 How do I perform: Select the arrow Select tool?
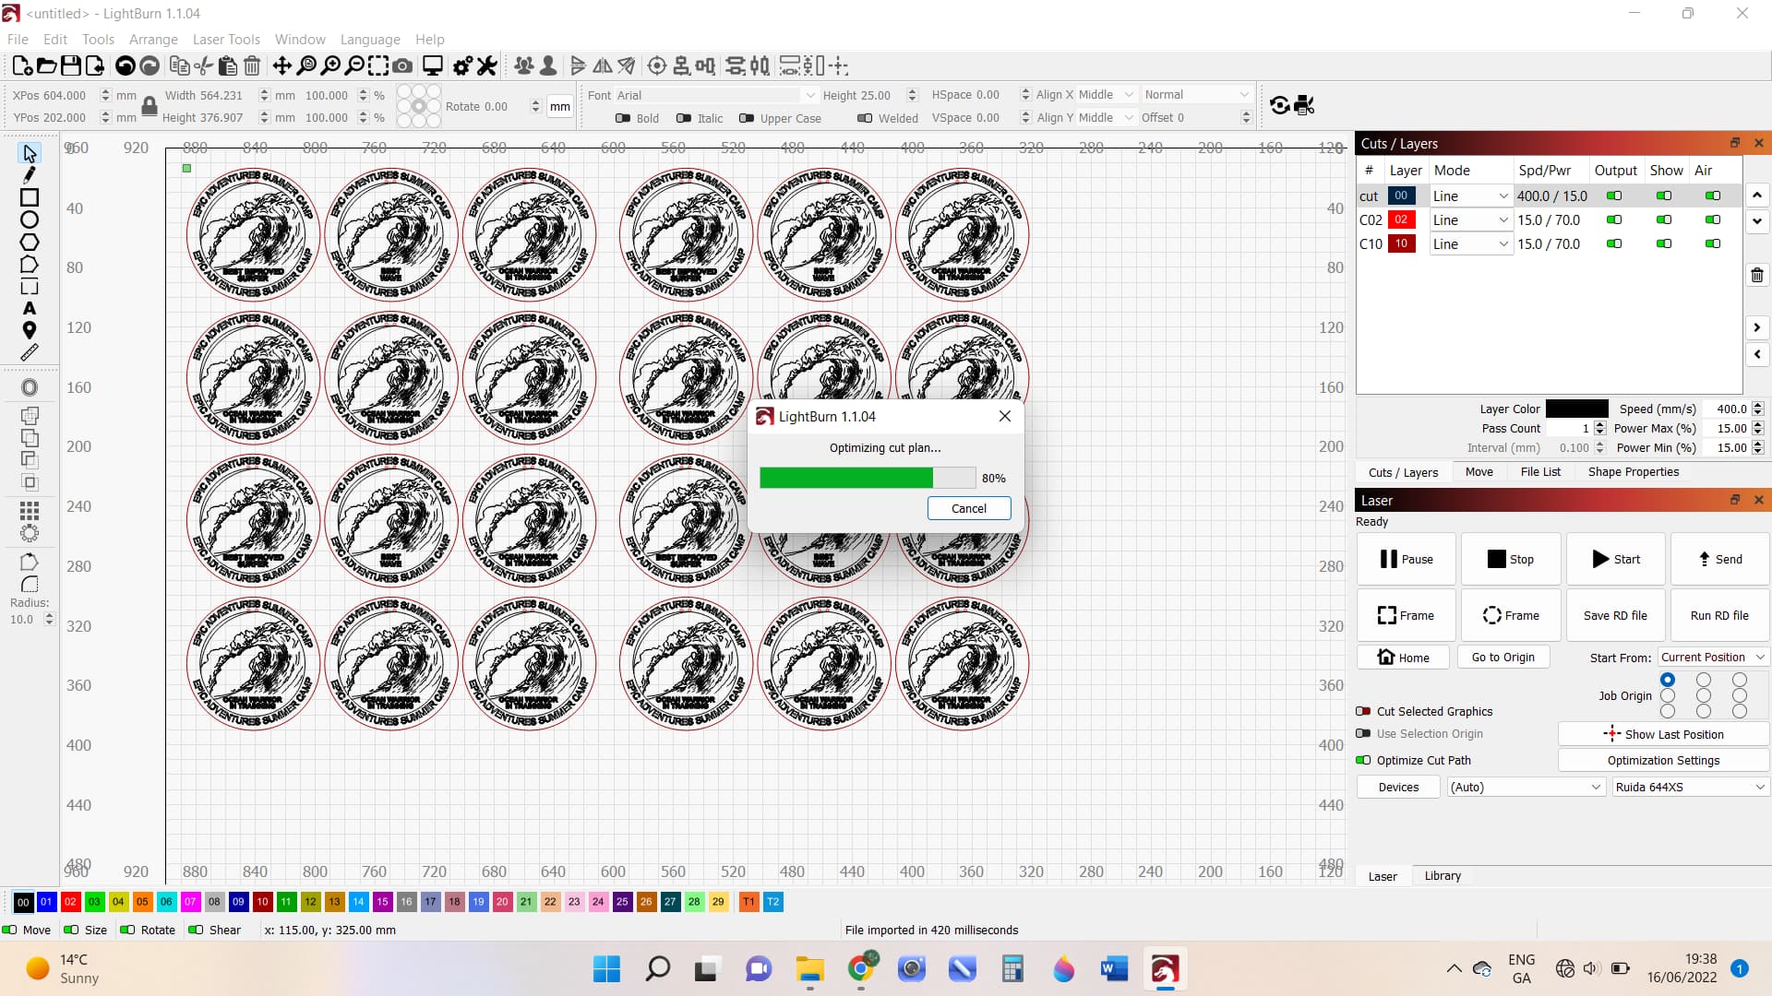30,153
